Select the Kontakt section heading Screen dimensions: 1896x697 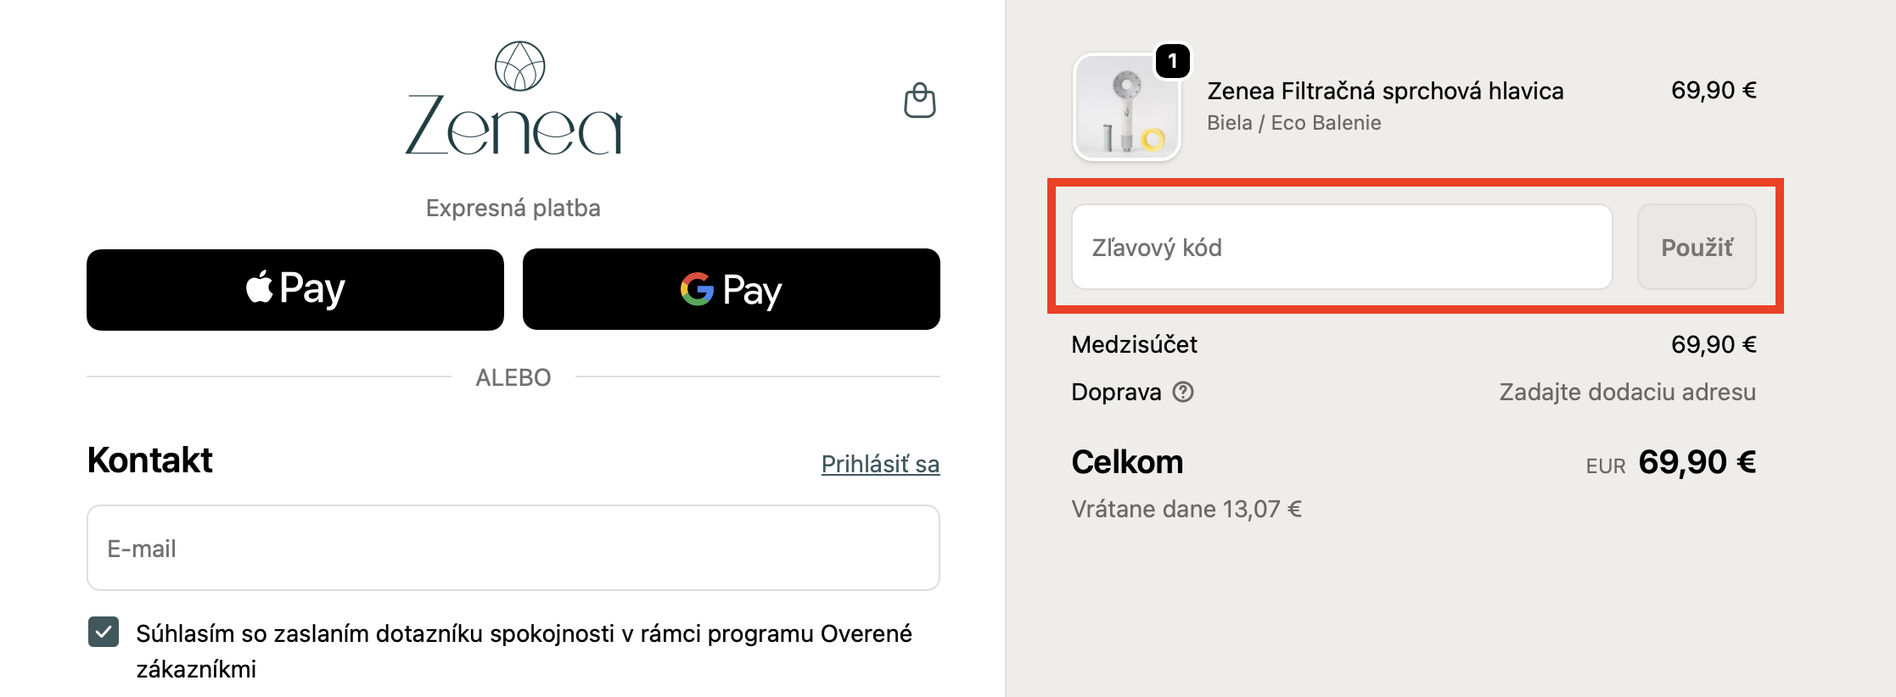point(149,460)
